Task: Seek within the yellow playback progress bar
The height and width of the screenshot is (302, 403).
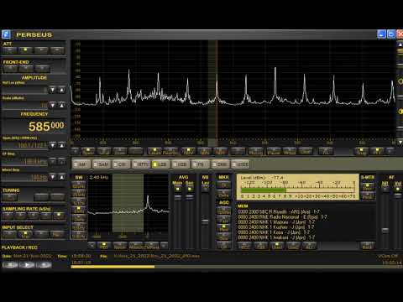Action: pyautogui.click(x=113, y=267)
